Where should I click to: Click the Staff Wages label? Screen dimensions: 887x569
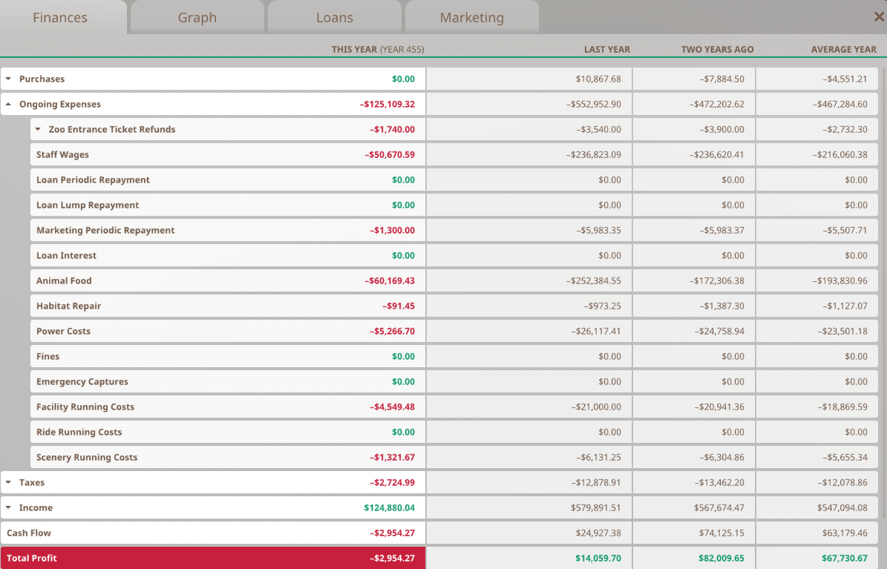click(63, 154)
